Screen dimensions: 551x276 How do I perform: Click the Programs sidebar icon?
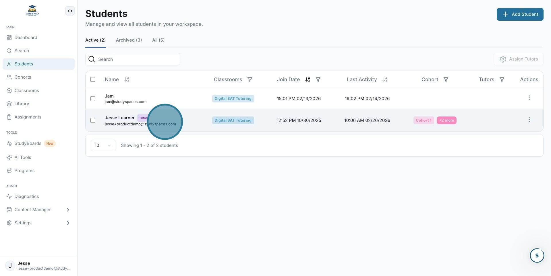9,171
